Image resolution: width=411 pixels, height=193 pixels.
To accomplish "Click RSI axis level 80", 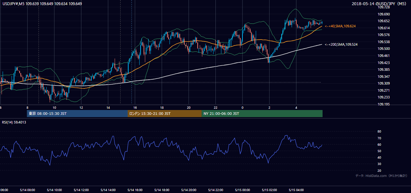I will click(x=379, y=132).
